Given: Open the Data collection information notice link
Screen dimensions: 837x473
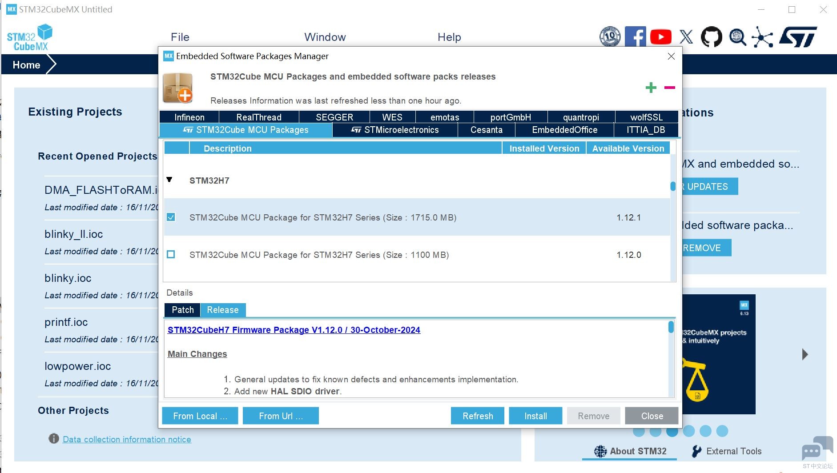Looking at the screenshot, I should [127, 439].
